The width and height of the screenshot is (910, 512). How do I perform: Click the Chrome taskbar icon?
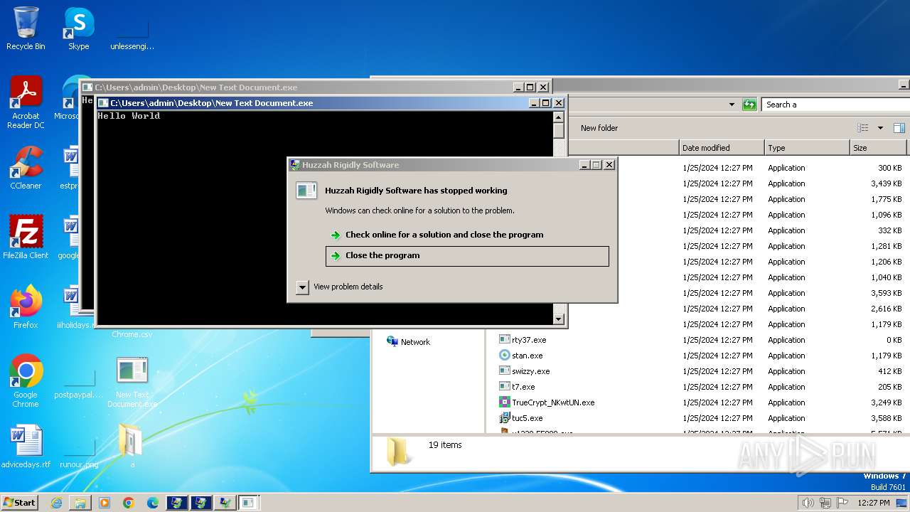pyautogui.click(x=129, y=503)
